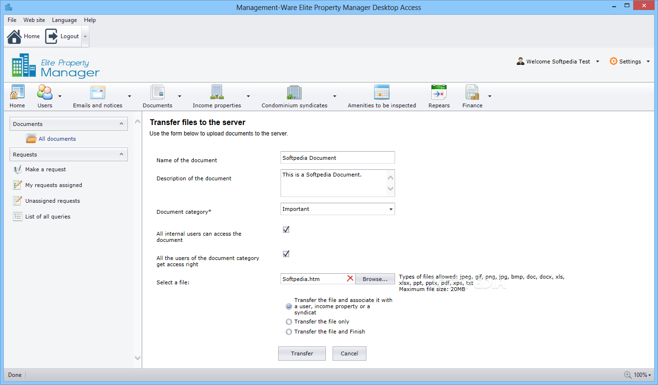Open the All documents link
658x385 pixels.
click(x=57, y=139)
